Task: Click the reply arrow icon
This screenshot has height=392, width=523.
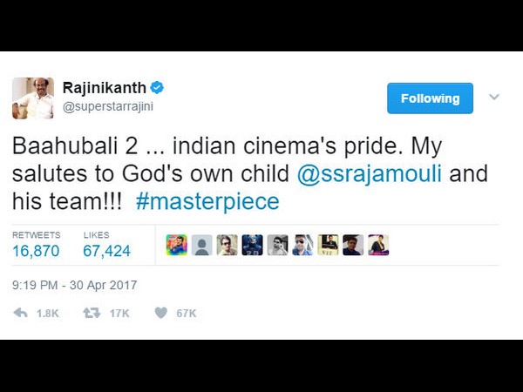Action: pos(20,313)
